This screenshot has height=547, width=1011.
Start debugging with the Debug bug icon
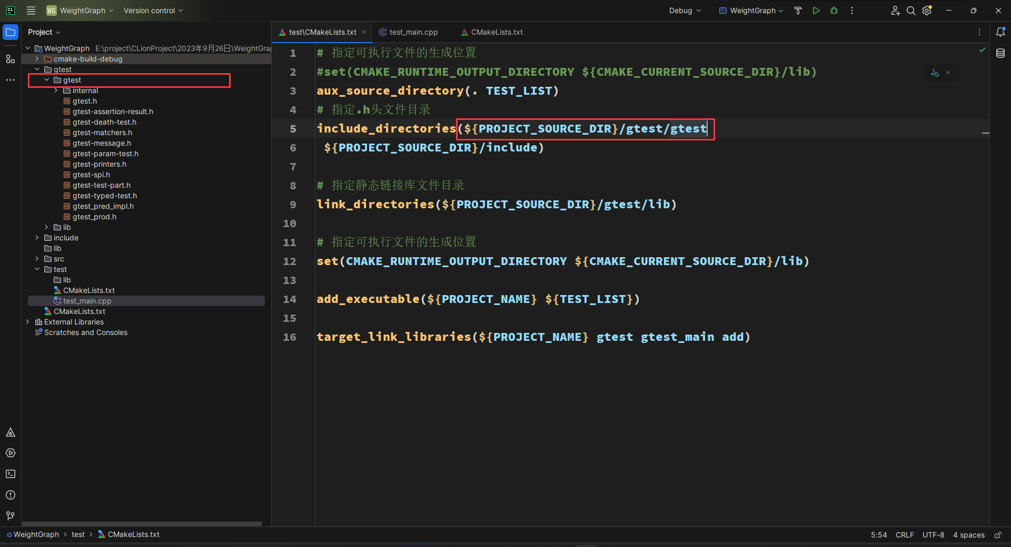tap(834, 11)
